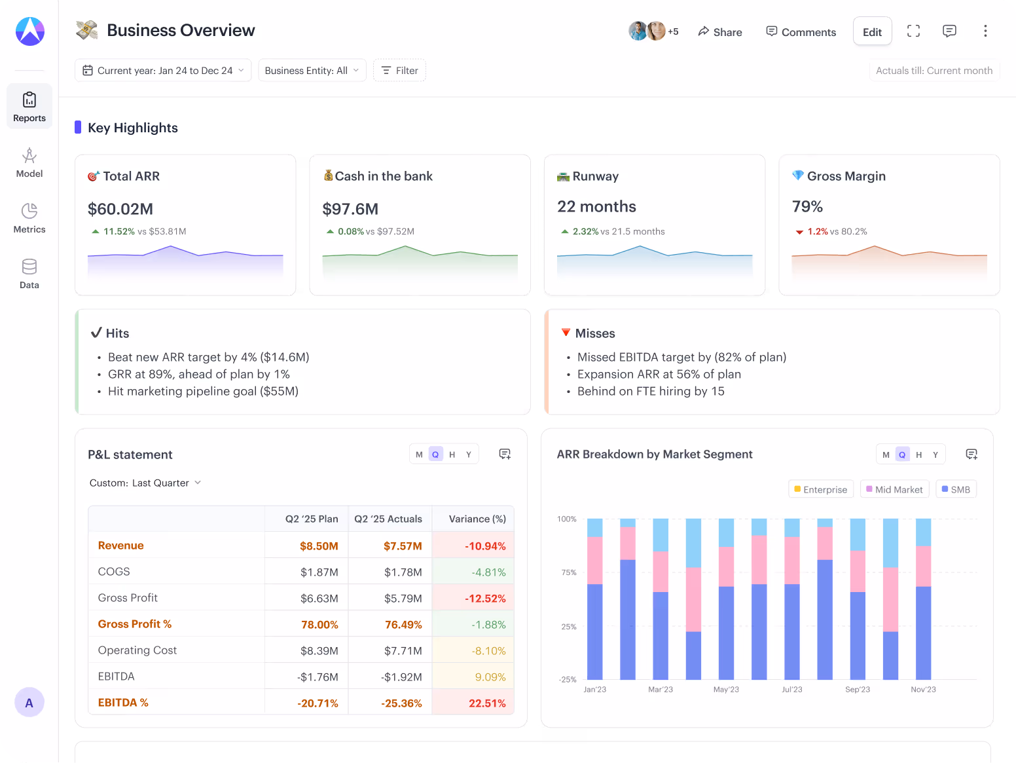Switch P&L statement to Yearly (Y) view

[x=469, y=455]
